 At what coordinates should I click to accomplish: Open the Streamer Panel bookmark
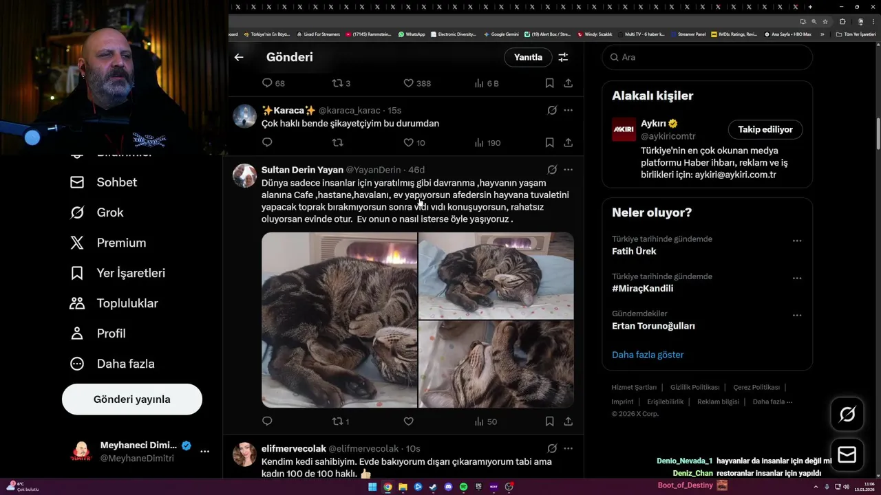(688, 34)
